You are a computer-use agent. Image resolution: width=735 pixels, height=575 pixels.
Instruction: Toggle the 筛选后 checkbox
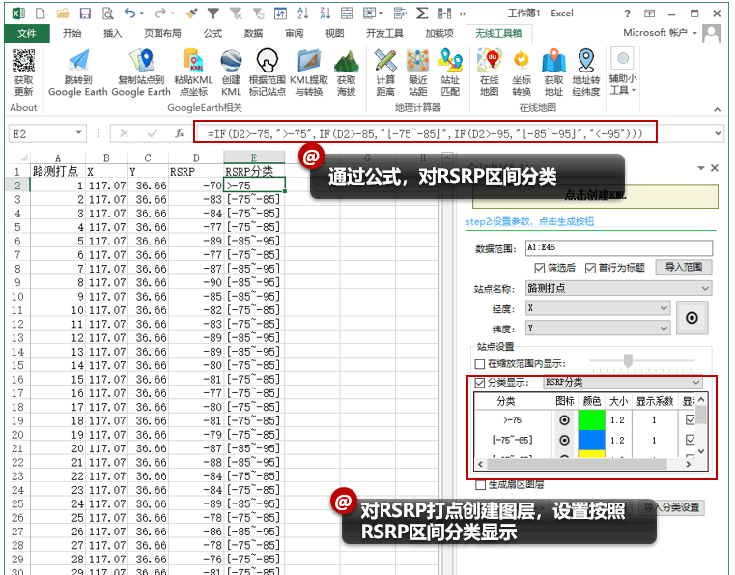(x=540, y=268)
